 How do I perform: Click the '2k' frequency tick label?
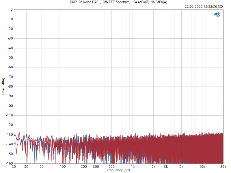[154, 167]
